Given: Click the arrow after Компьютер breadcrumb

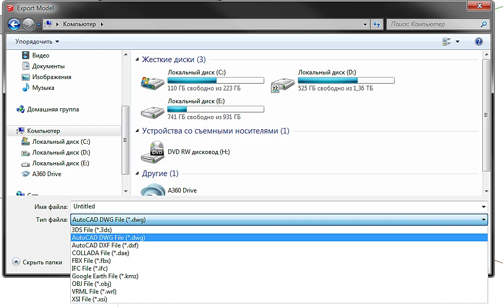Looking at the screenshot, I should (102, 24).
